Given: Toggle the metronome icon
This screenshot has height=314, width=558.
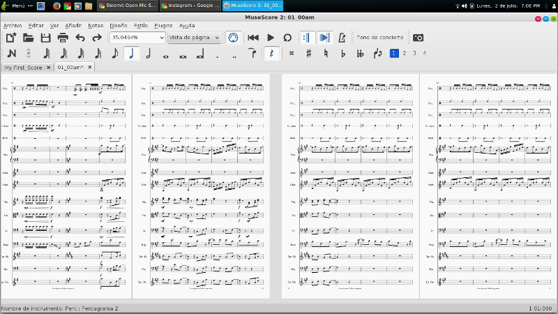Looking at the screenshot, I should coord(342,38).
